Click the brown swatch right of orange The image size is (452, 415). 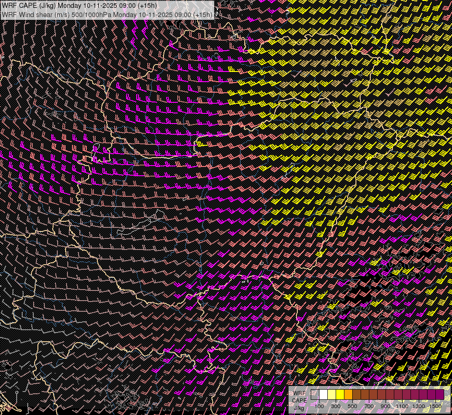(356, 394)
